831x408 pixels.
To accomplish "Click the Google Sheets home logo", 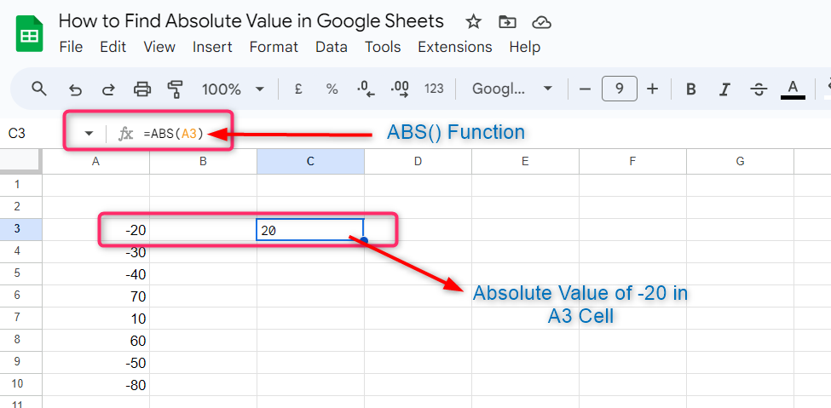I will [x=30, y=34].
